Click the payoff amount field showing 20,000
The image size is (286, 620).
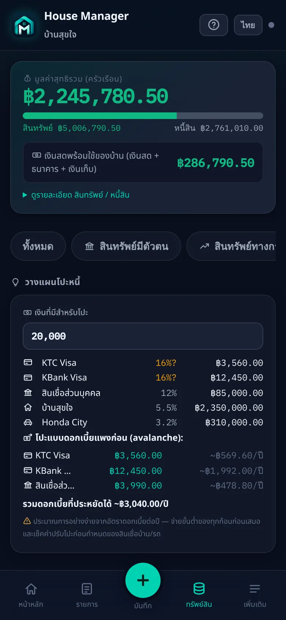click(143, 336)
